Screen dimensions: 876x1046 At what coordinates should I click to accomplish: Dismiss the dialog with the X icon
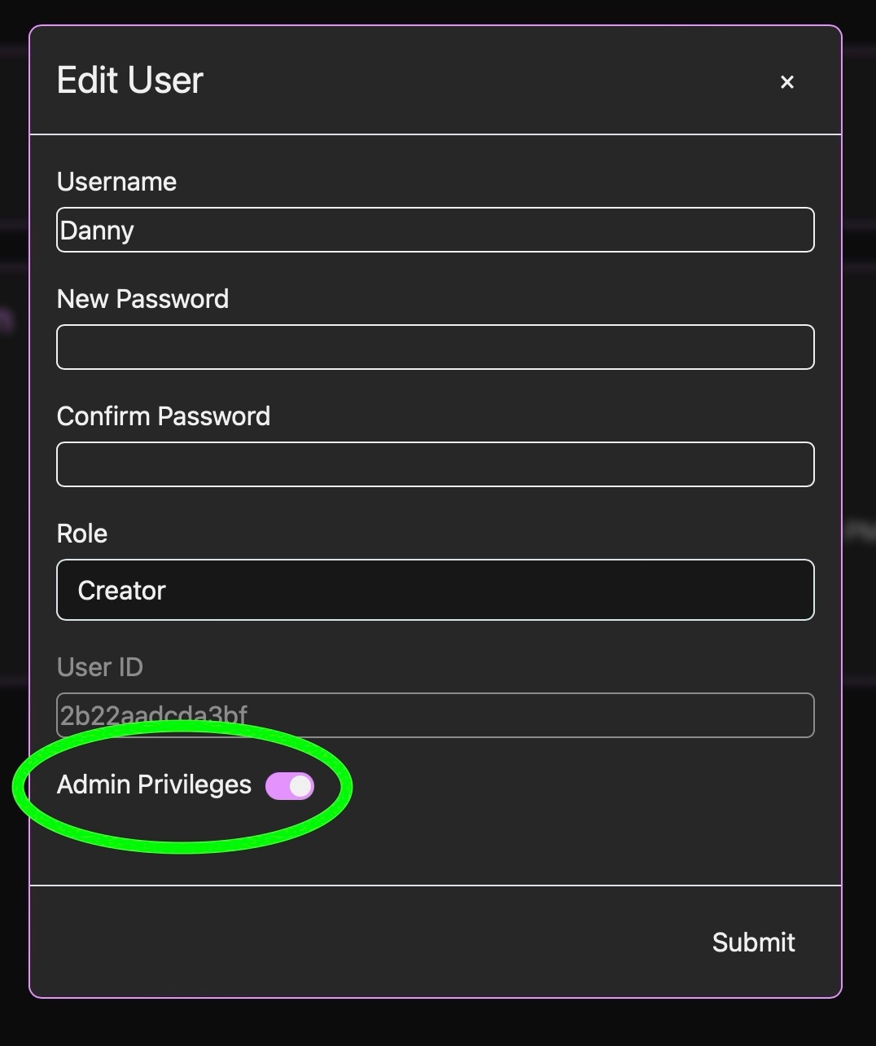[x=786, y=82]
